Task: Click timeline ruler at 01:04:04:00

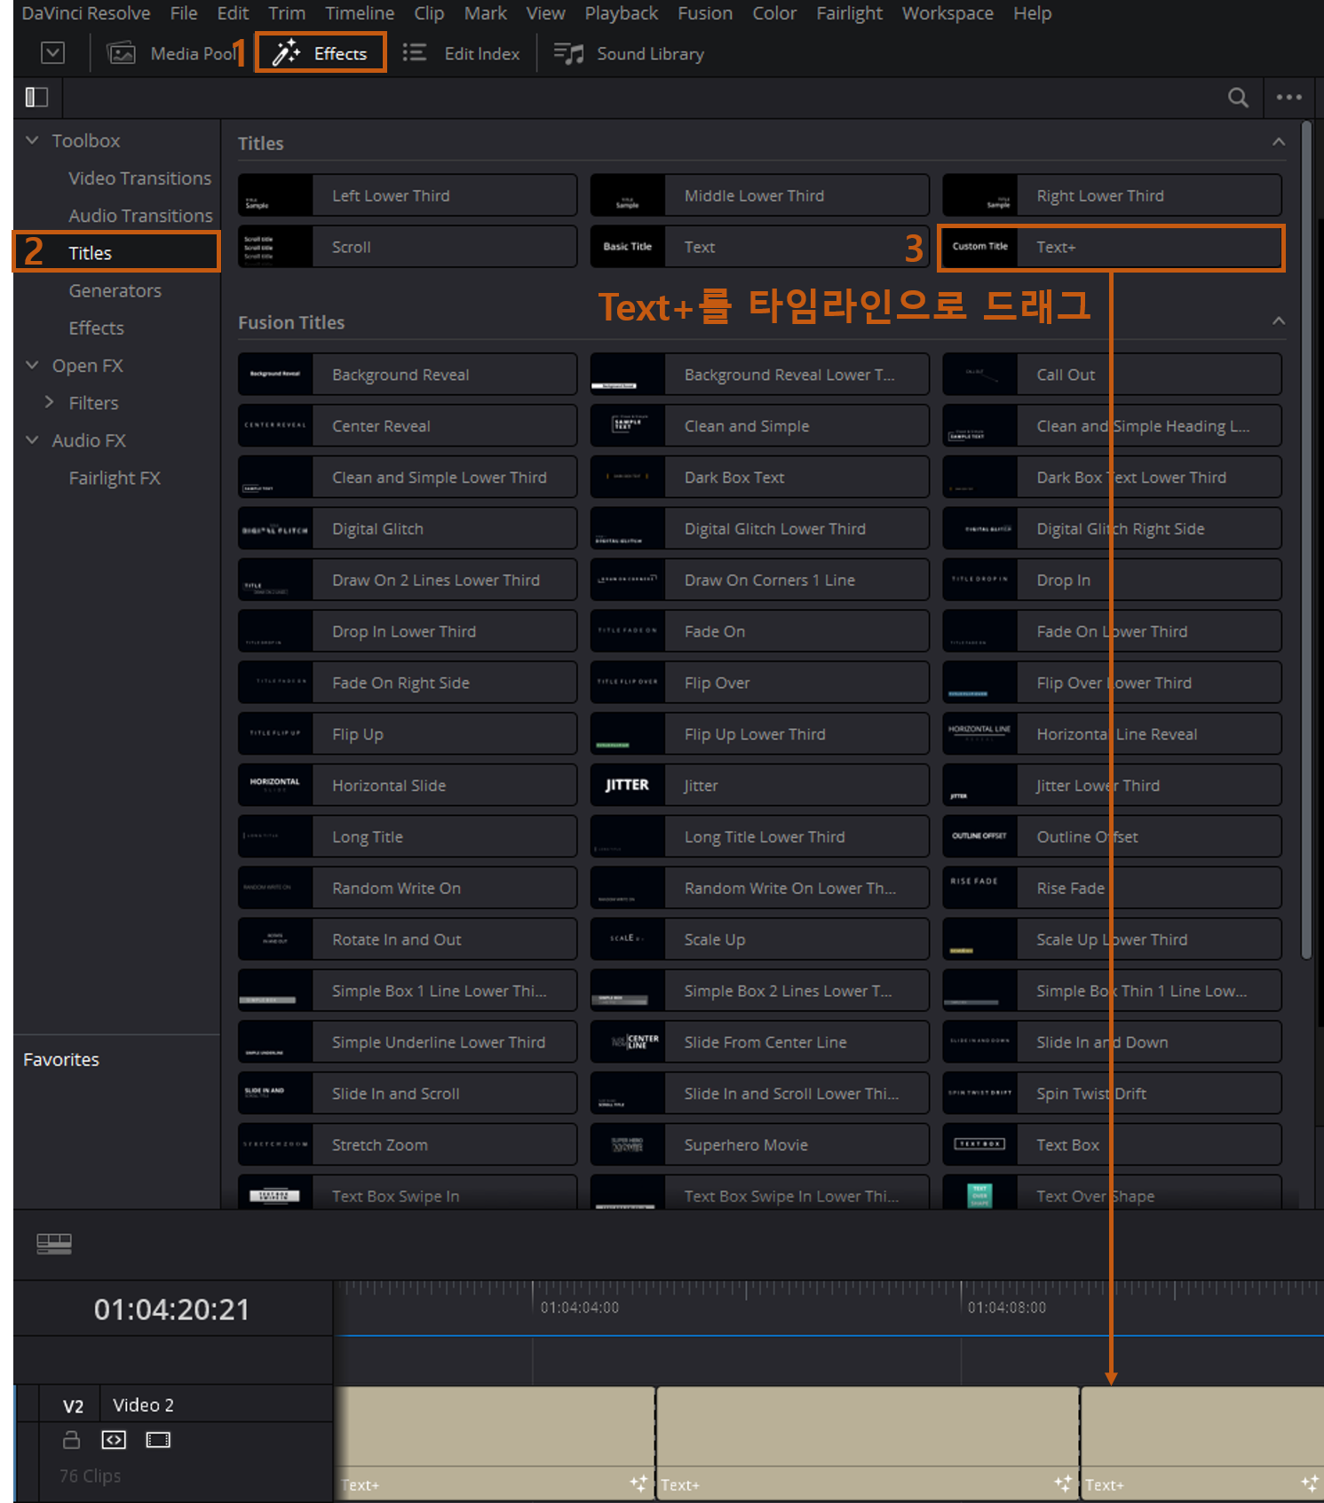Action: tap(579, 1307)
